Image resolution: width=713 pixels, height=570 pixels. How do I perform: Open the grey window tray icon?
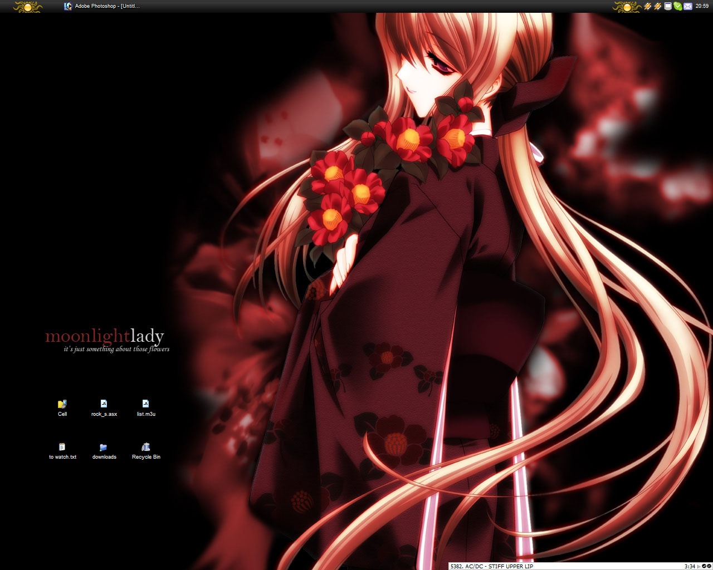(x=668, y=7)
